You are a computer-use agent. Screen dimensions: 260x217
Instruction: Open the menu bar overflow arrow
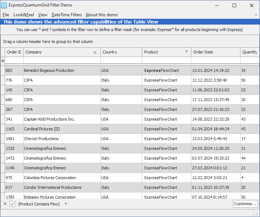coord(256,15)
